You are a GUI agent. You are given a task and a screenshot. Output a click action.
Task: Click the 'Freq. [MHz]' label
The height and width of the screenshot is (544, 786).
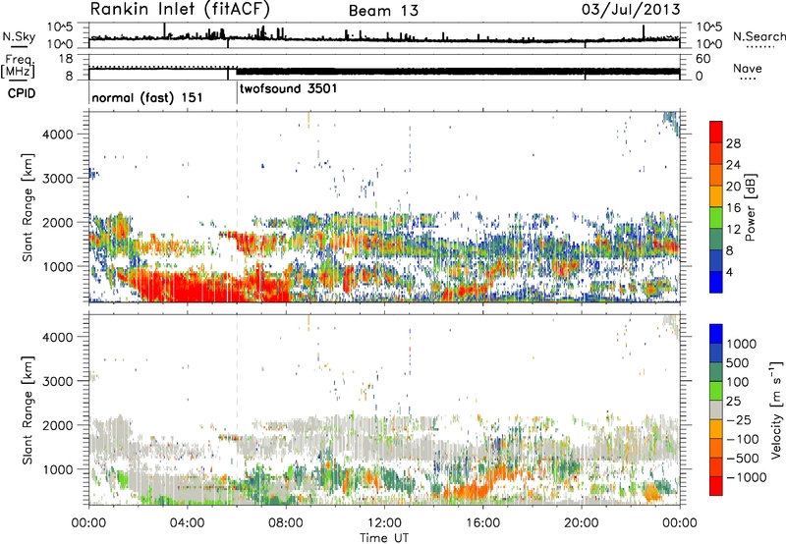[19, 66]
